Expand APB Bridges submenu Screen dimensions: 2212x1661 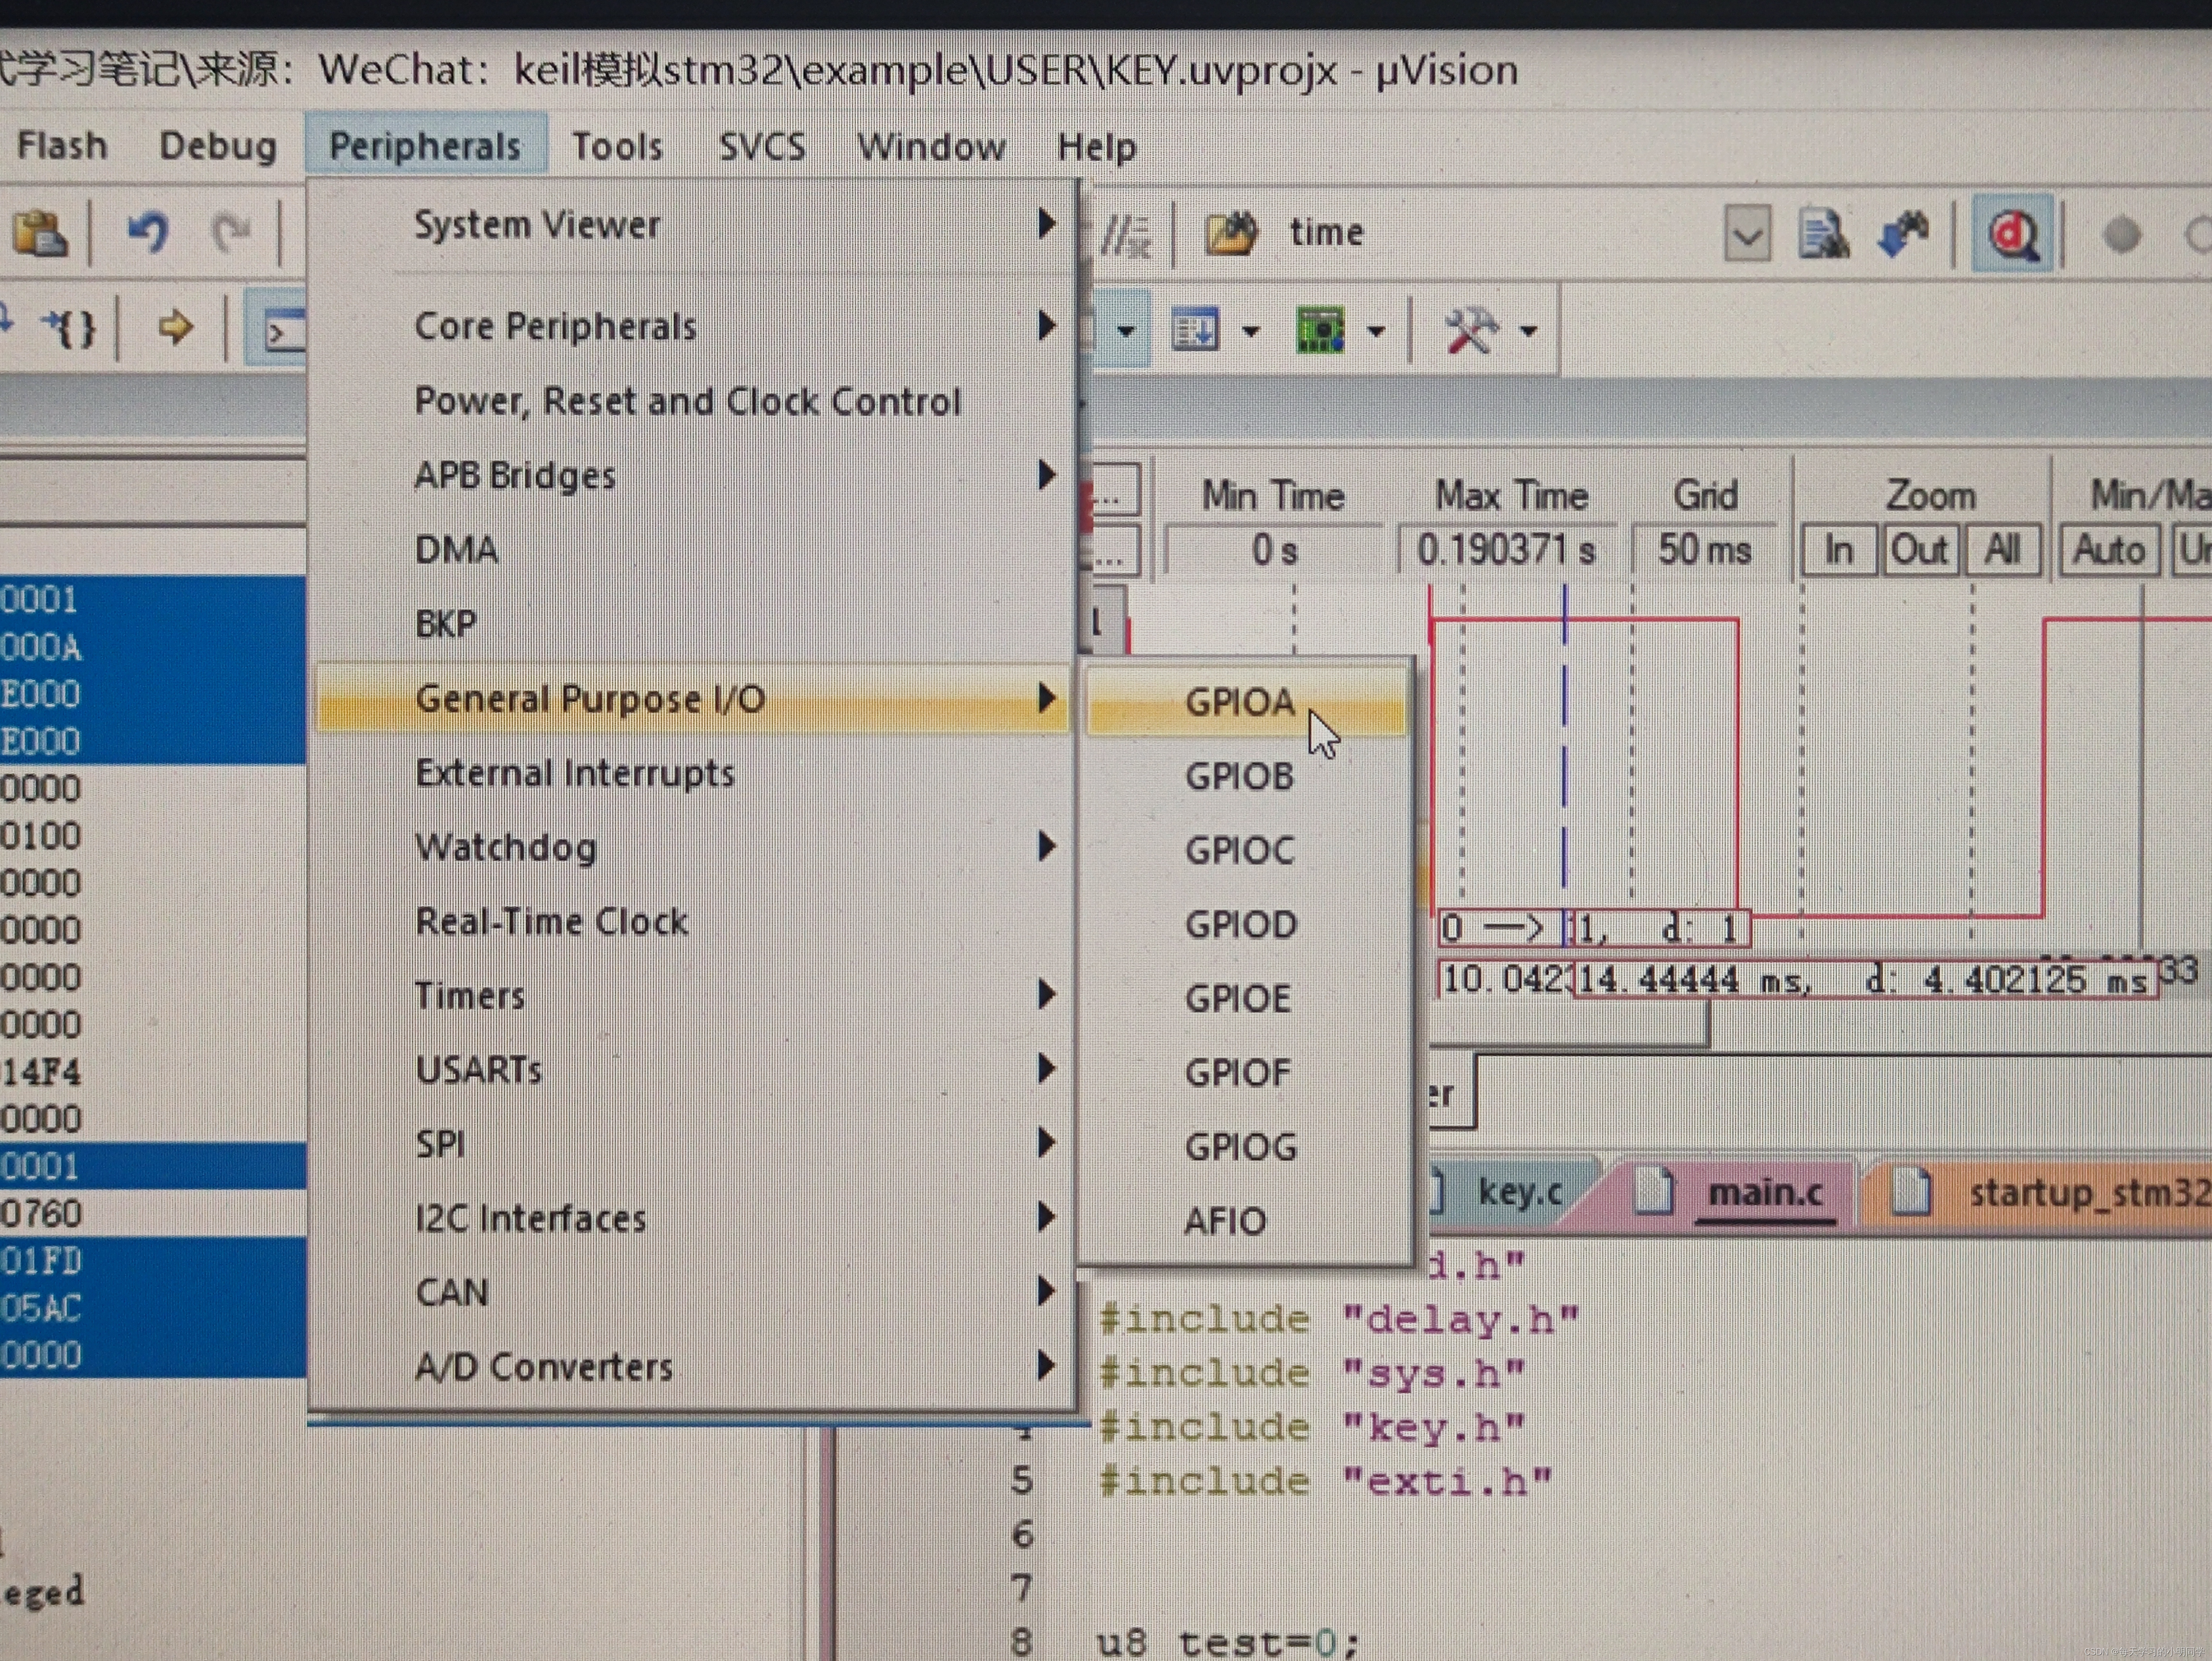(692, 475)
